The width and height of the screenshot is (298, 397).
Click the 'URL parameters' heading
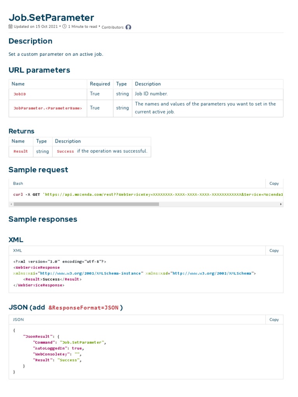pyautogui.click(x=39, y=70)
